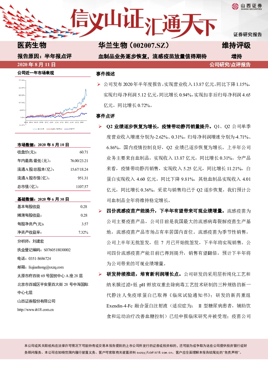Select the net assets per share value 3.57
The image size is (268, 379).
click(85, 224)
